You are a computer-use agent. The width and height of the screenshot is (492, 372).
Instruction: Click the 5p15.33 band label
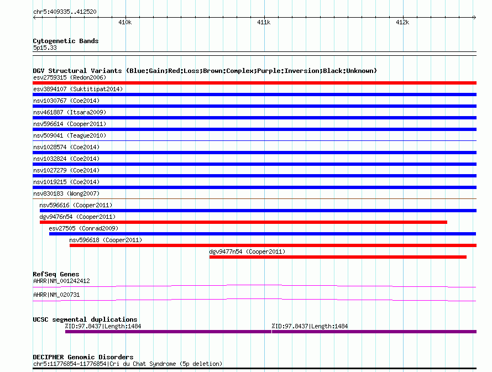click(45, 48)
